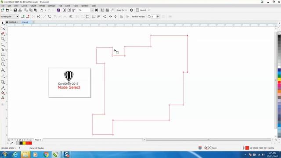281x158 pixels.
Task: Pick the black swatch in document palette
Action: [21, 143]
